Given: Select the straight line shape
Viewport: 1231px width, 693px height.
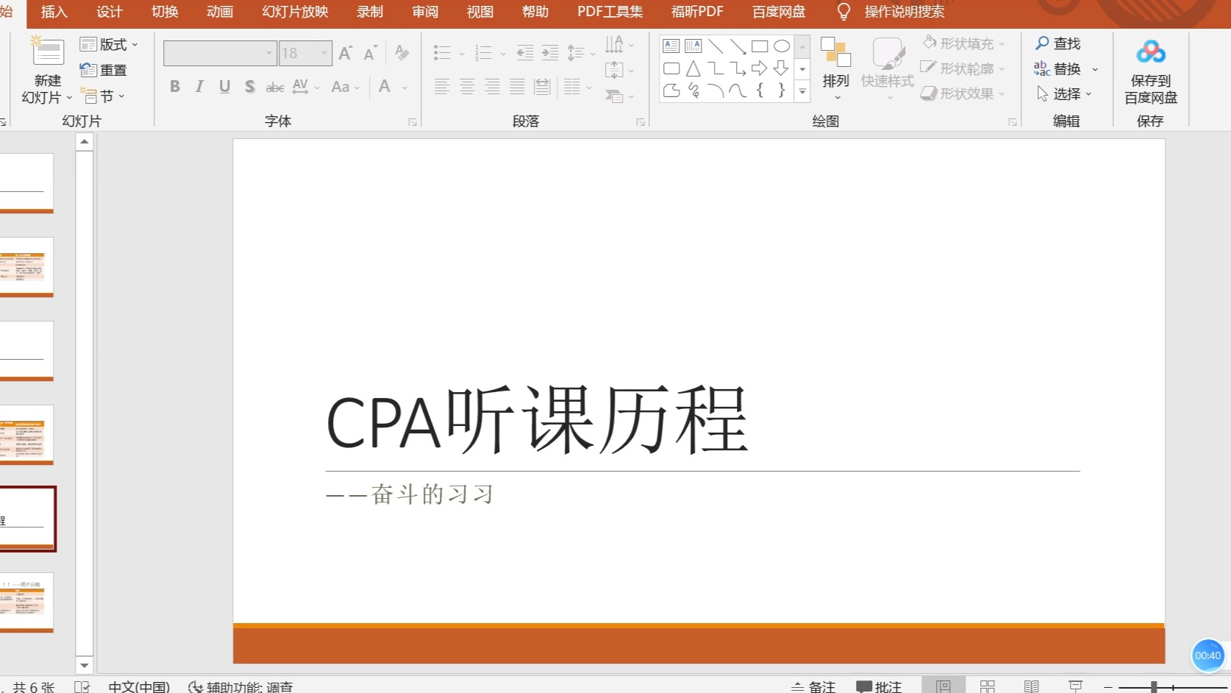Looking at the screenshot, I should (716, 46).
